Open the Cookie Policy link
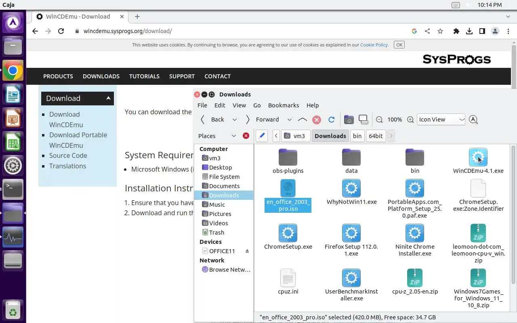 (374, 45)
